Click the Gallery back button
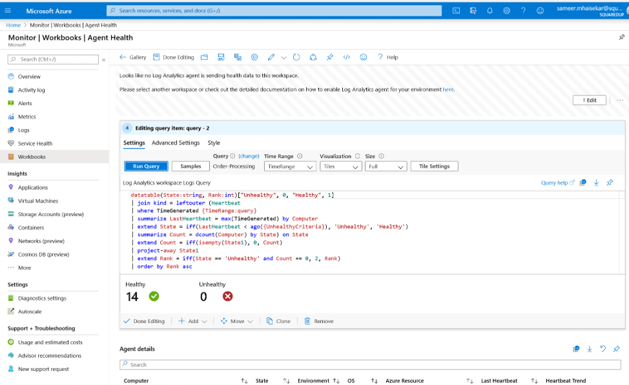The height and width of the screenshot is (385, 629). click(x=133, y=57)
